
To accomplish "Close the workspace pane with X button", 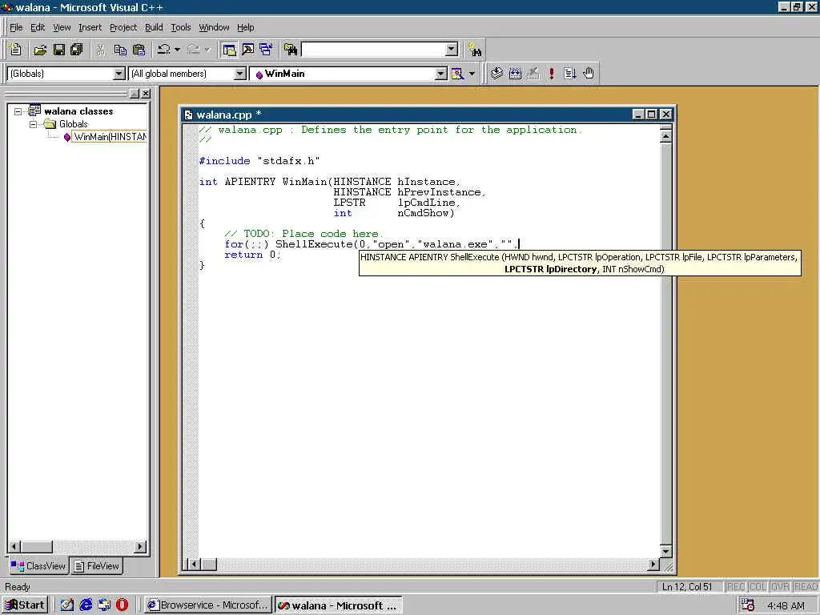I will [146, 94].
